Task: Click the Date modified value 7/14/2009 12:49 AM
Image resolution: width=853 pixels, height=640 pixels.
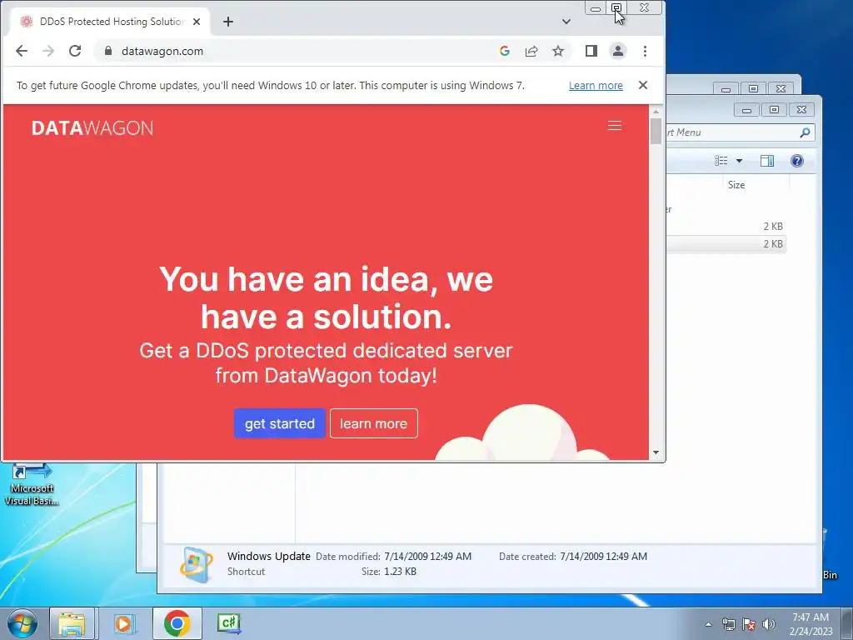Action: tap(427, 557)
